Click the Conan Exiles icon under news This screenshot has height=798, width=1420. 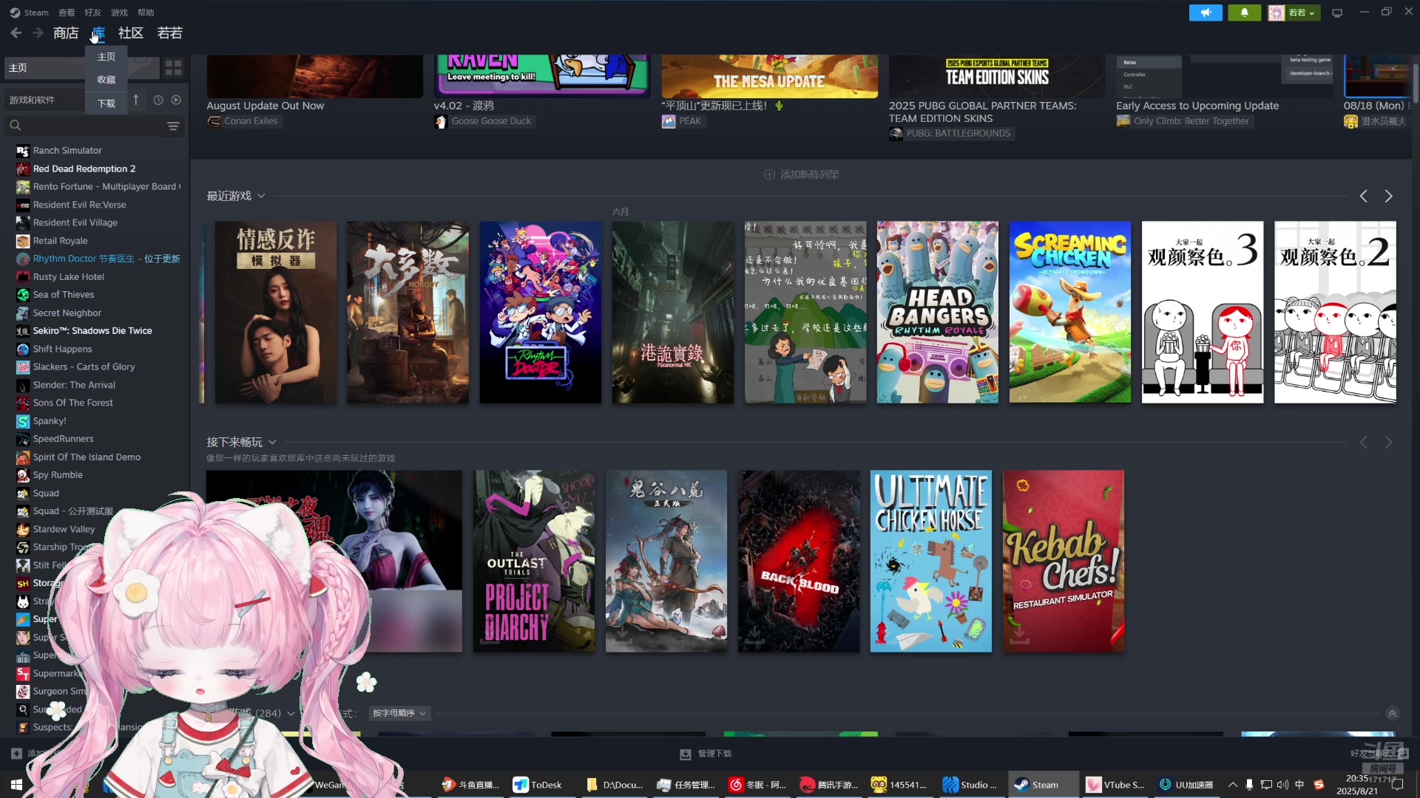click(214, 121)
